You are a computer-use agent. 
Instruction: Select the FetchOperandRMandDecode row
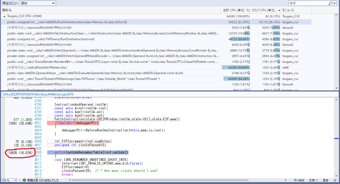[x=156, y=56]
